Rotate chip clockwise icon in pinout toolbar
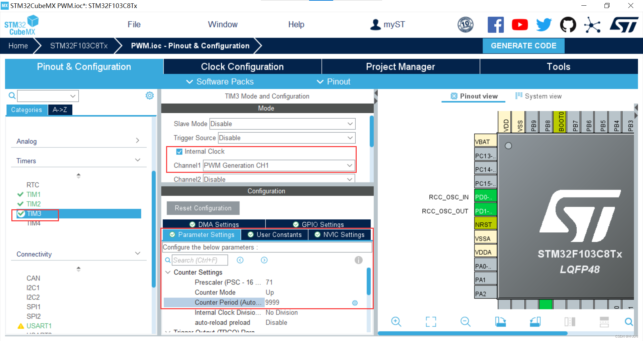Viewport: 643px width, 341px height. [x=500, y=322]
